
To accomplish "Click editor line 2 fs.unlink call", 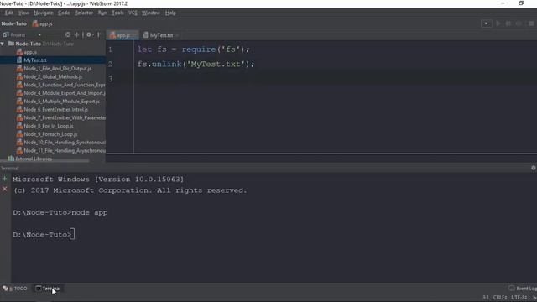I will tap(196, 64).
